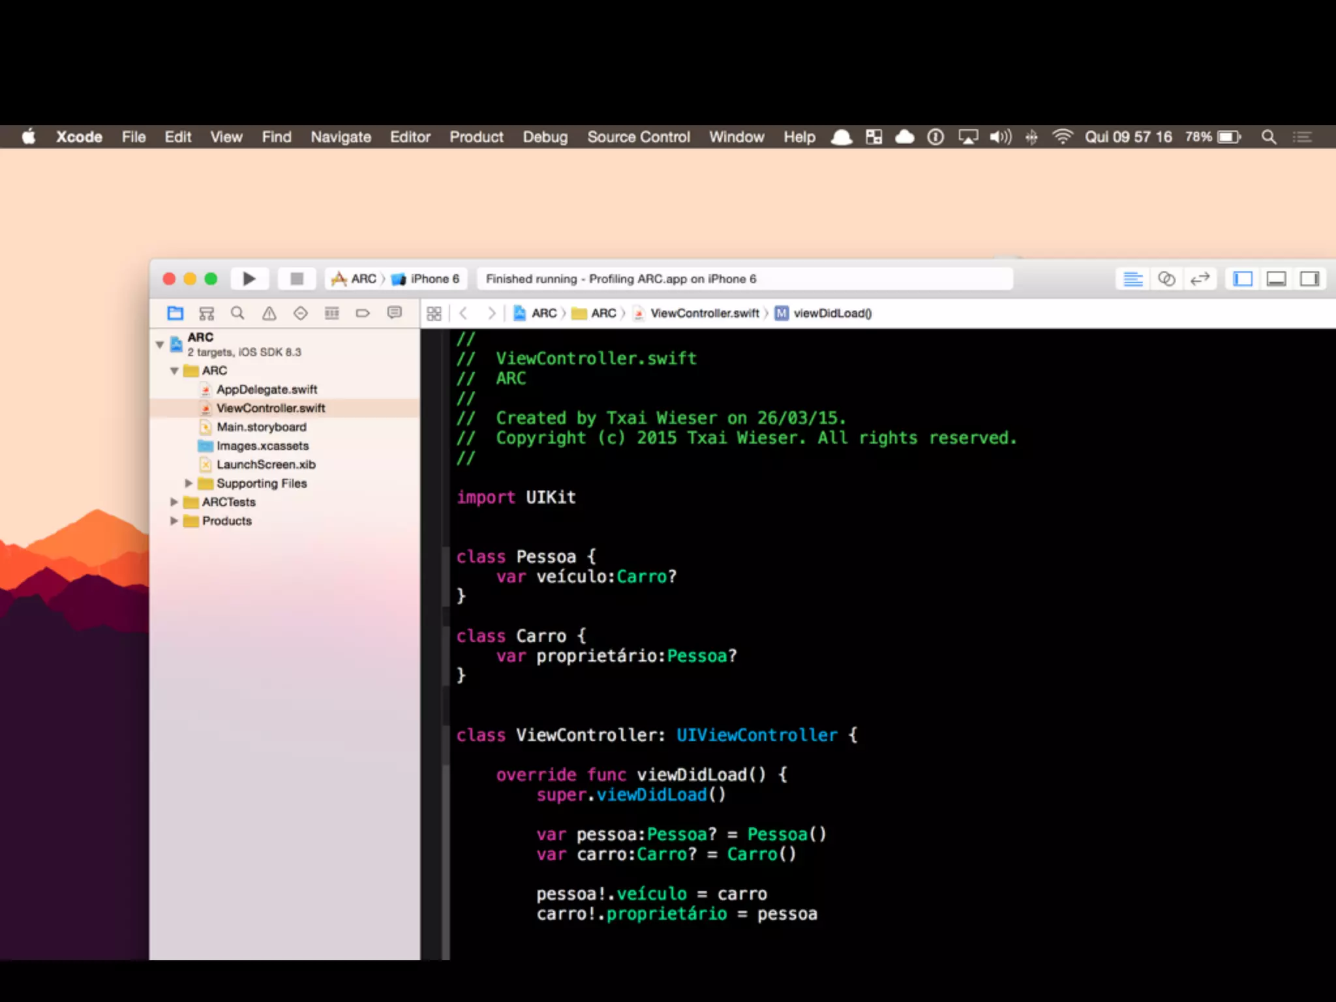Open the Find navigator magnifier icon
Viewport: 1336px width, 1002px height.
(x=237, y=313)
